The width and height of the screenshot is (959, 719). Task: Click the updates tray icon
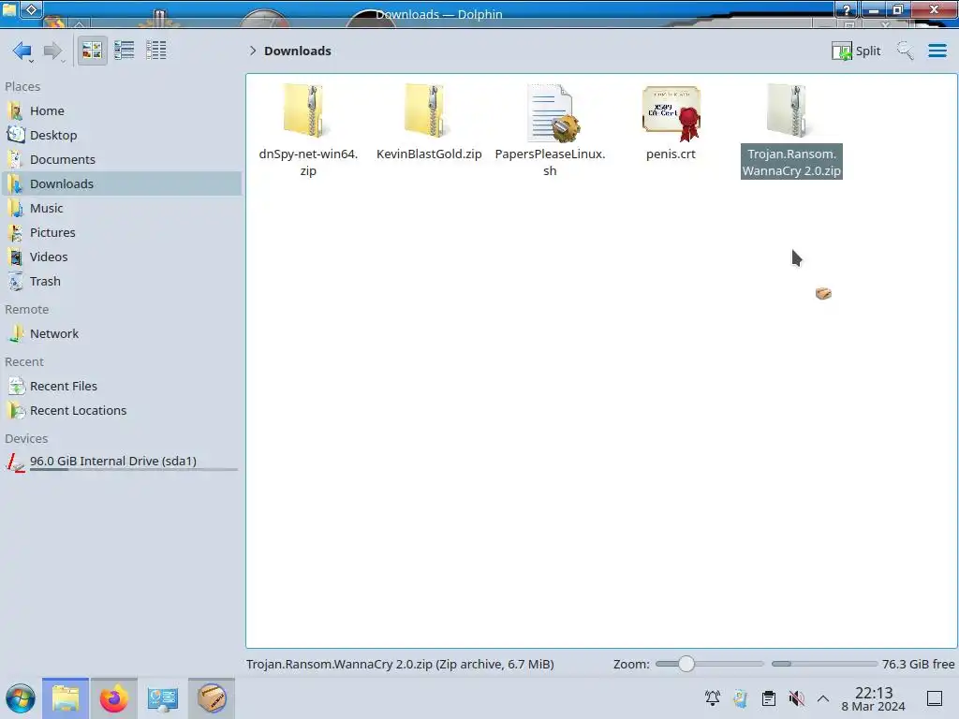(x=741, y=698)
